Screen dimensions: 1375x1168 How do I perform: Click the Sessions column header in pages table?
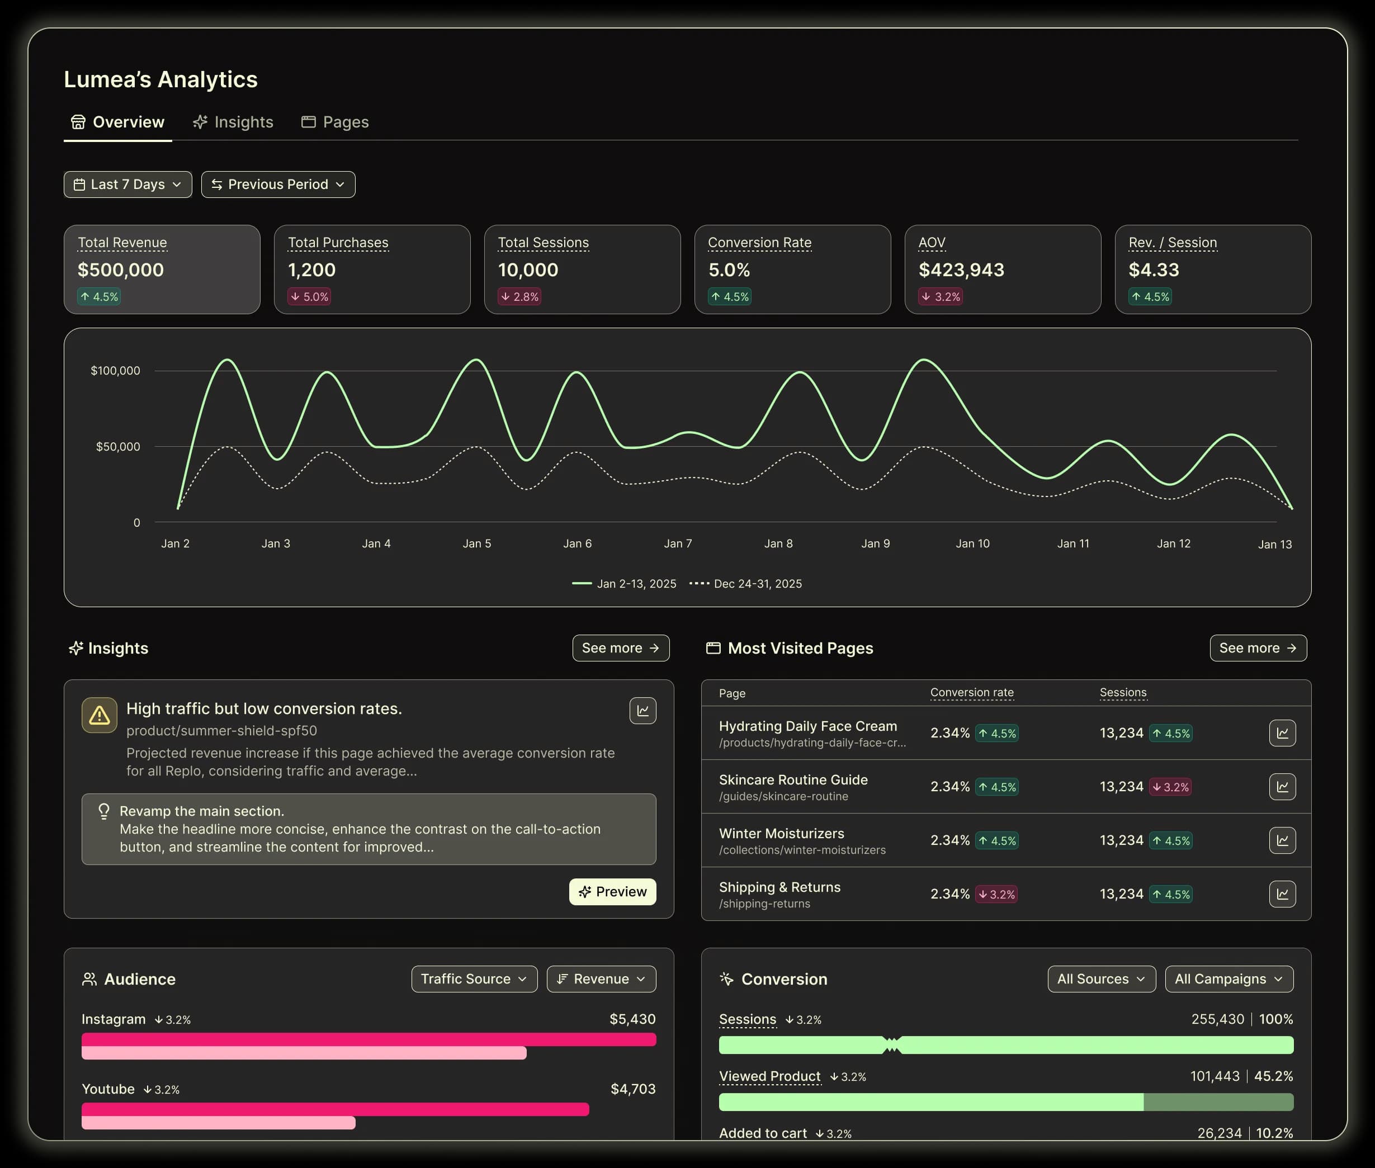tap(1123, 693)
